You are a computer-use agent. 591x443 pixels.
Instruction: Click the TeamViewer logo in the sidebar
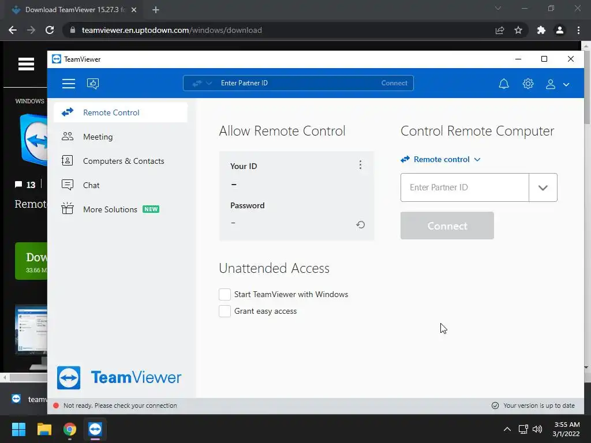[x=119, y=377]
